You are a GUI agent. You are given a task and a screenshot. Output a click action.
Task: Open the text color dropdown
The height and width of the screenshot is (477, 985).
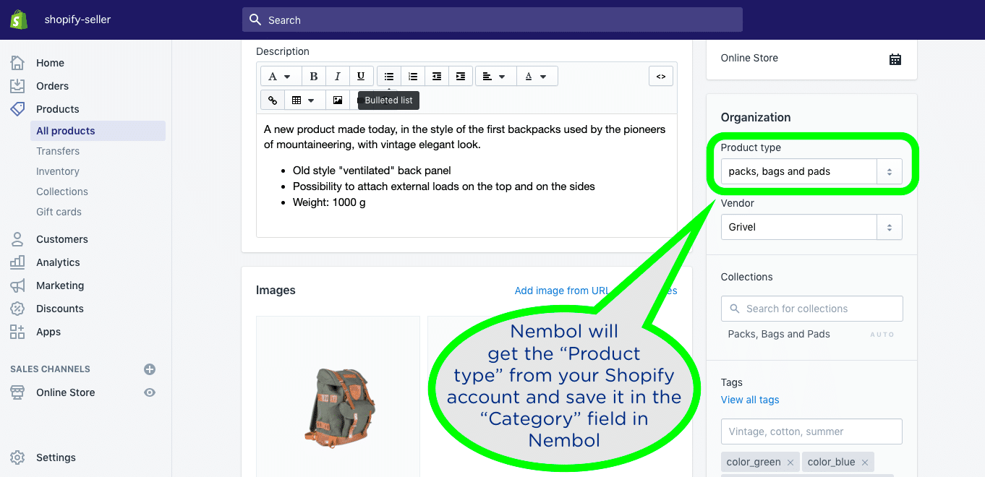click(x=536, y=77)
